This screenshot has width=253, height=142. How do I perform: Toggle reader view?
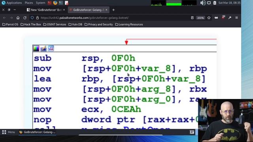[192, 18]
